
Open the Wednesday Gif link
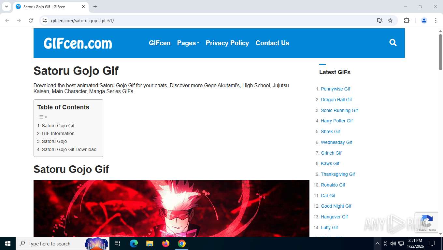pos(336,142)
